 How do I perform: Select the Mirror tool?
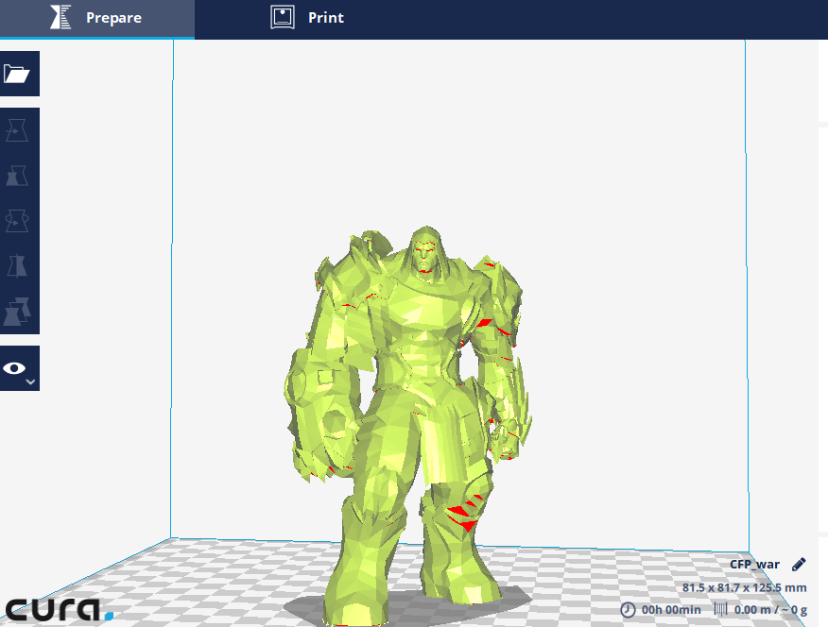(x=17, y=265)
